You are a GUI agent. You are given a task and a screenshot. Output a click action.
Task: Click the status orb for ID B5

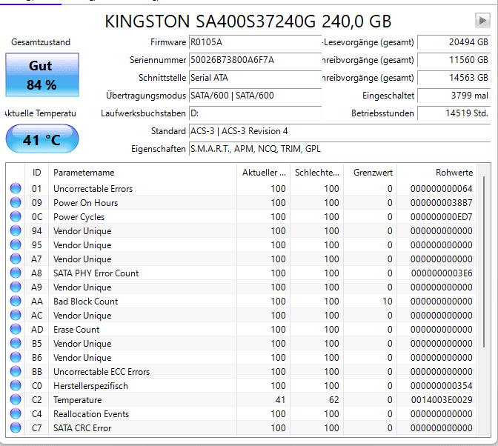(x=16, y=344)
